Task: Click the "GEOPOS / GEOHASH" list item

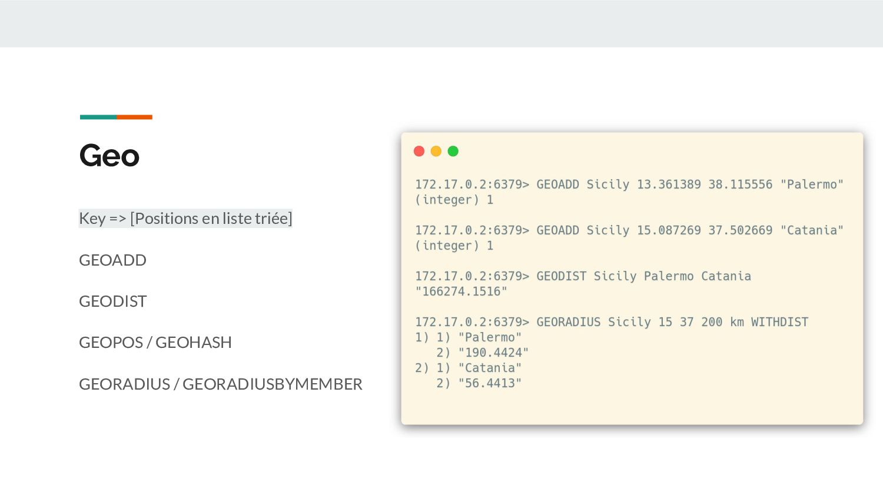Action: tap(155, 342)
